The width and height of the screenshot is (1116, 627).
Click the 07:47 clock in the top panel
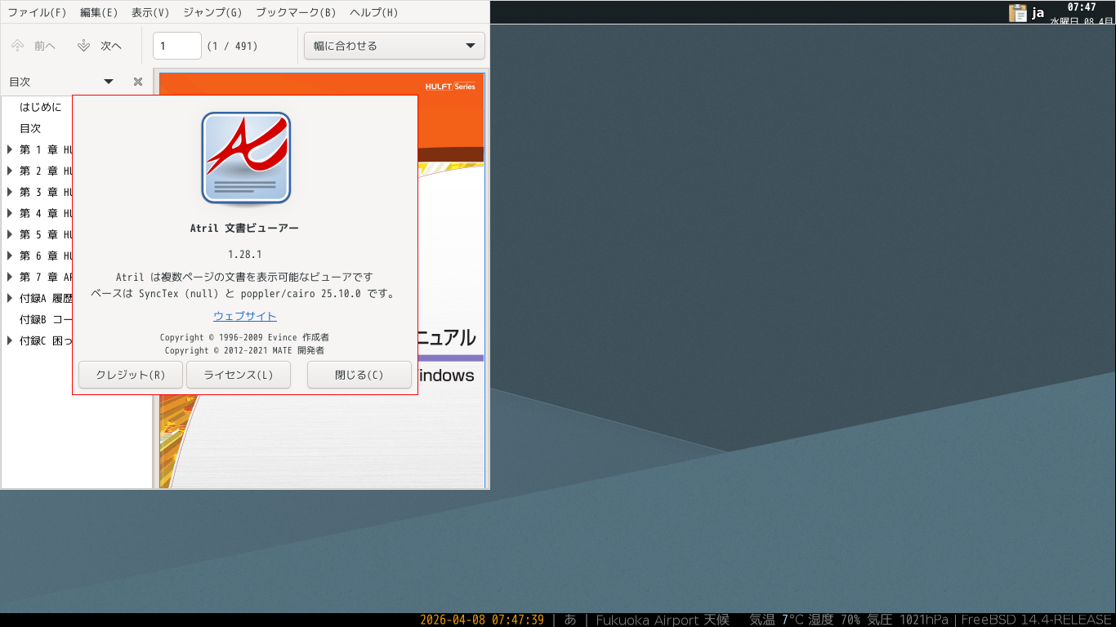tap(1082, 7)
